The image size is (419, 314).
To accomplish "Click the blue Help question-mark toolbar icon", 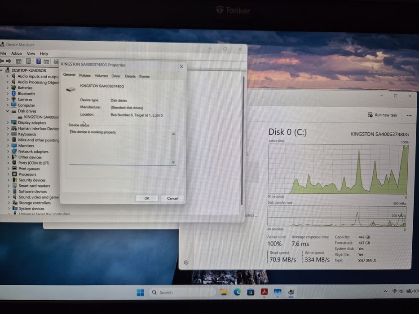I will click(39, 61).
